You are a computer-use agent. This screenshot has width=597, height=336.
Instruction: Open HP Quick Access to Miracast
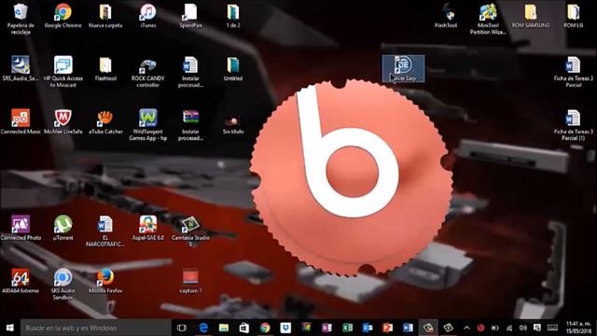[62, 72]
